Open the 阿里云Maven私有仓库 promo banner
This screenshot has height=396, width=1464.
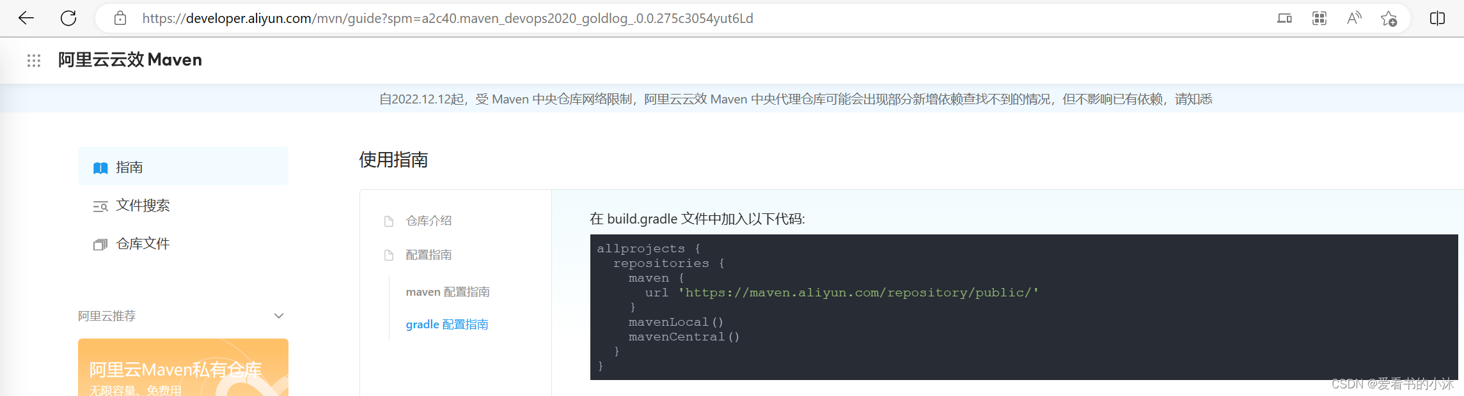(183, 367)
